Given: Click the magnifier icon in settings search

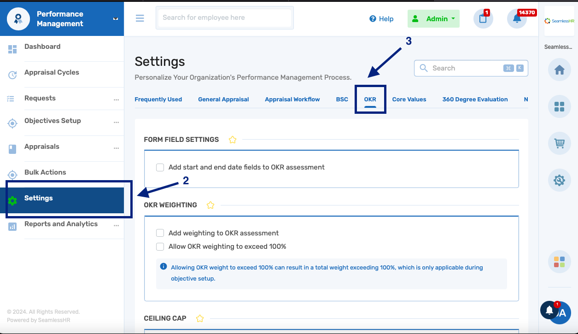Looking at the screenshot, I should pyautogui.click(x=423, y=68).
